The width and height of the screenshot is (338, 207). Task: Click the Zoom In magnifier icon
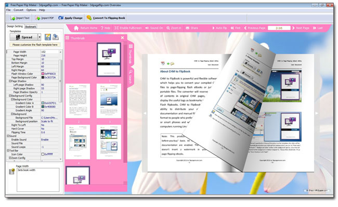[168, 28]
